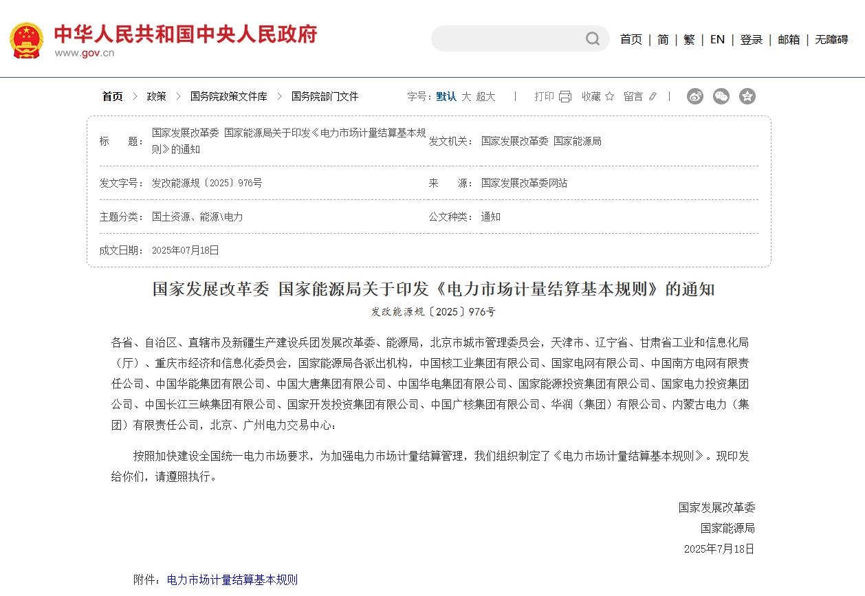Share to Weibo via round icon
Screen dimensions: 865x596
695,96
